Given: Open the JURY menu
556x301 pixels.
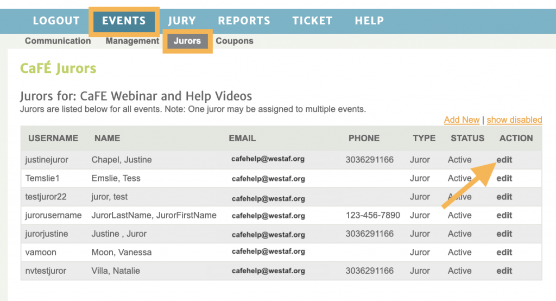Looking at the screenshot, I should [x=182, y=21].
